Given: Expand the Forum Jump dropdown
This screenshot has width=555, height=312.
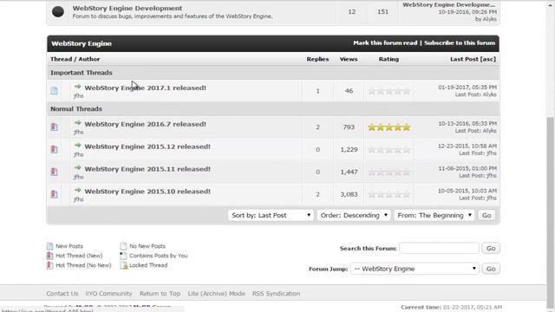Looking at the screenshot, I should click(415, 269).
